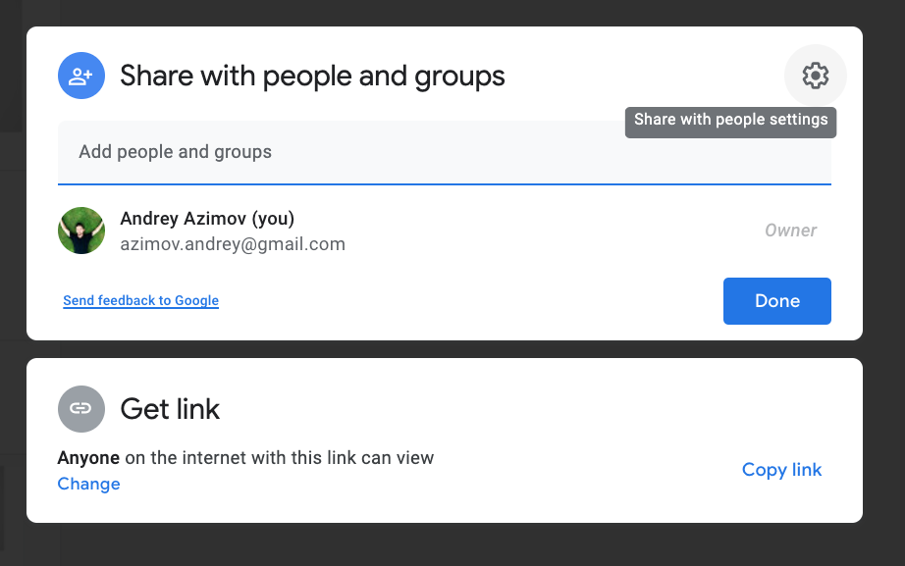
Task: Click the Share with people settings tooltip
Action: point(730,120)
